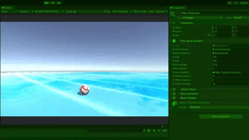The width and height of the screenshot is (249, 140).
Task: Click the WaterMaterial object field
Action: point(231,49)
